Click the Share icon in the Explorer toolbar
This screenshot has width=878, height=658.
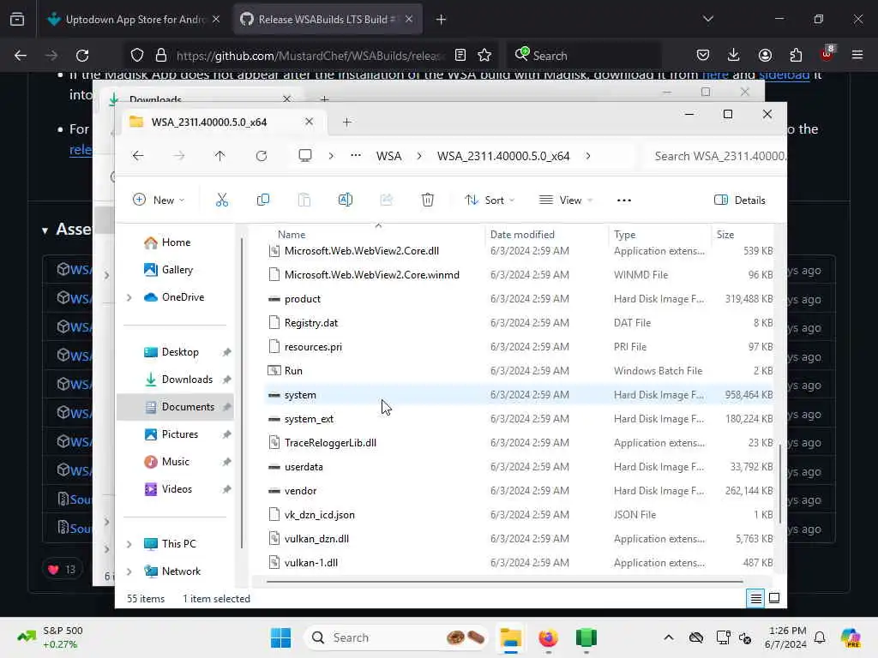coord(387,200)
